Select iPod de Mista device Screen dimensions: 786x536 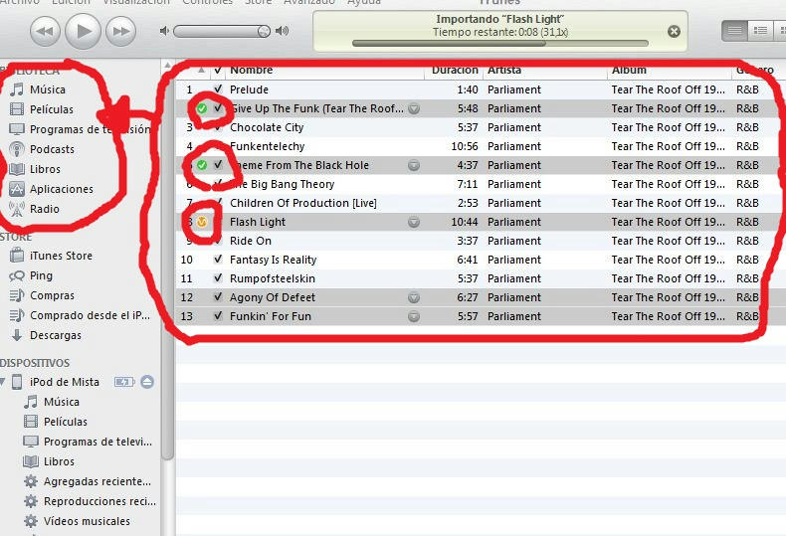click(x=64, y=382)
